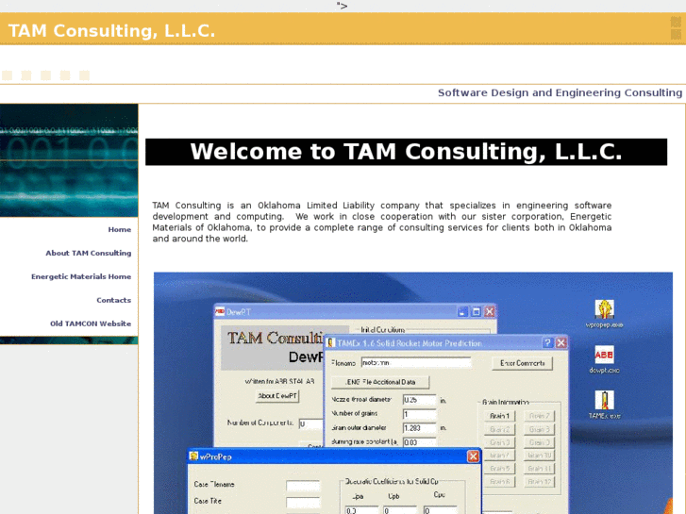The width and height of the screenshot is (686, 514).
Task: Select the Grain 6 button
Action: [499, 481]
